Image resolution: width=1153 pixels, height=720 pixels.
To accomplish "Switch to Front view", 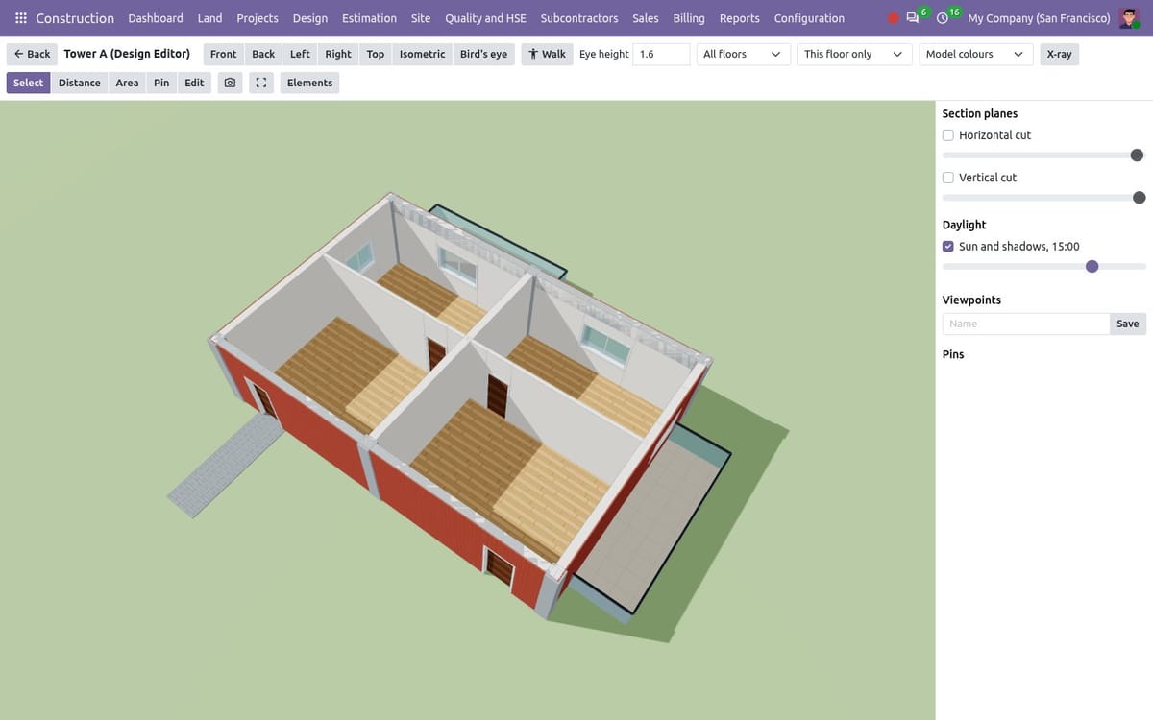I will [x=223, y=54].
